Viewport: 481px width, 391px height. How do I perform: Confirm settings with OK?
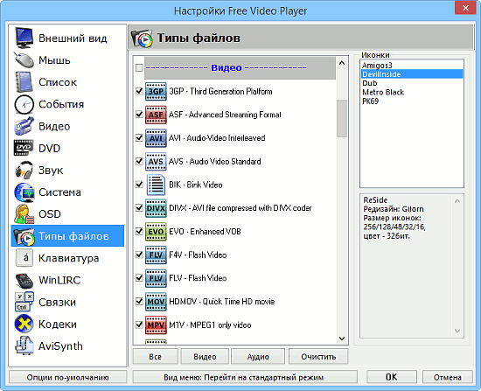[392, 377]
